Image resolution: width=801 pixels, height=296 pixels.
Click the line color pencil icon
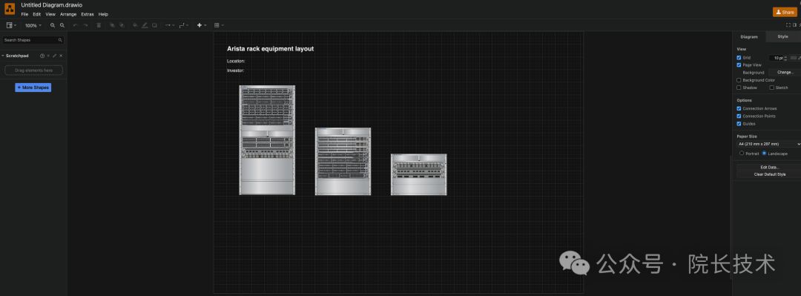[145, 25]
